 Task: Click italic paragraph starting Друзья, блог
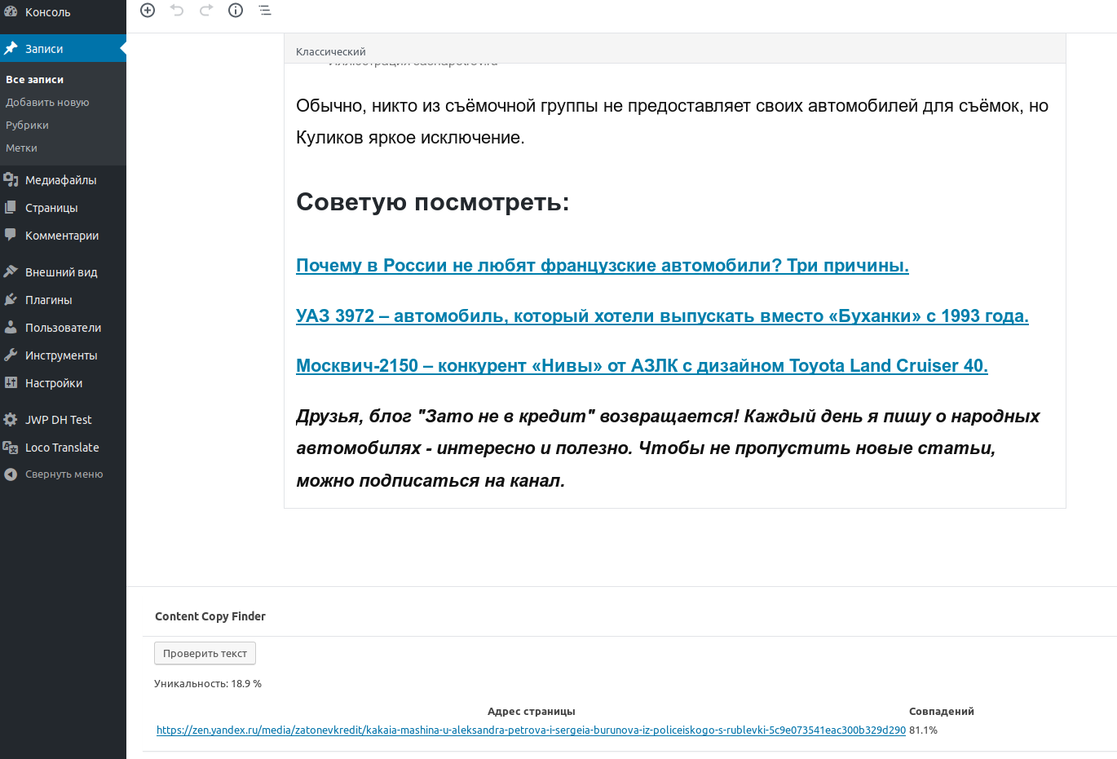click(668, 448)
